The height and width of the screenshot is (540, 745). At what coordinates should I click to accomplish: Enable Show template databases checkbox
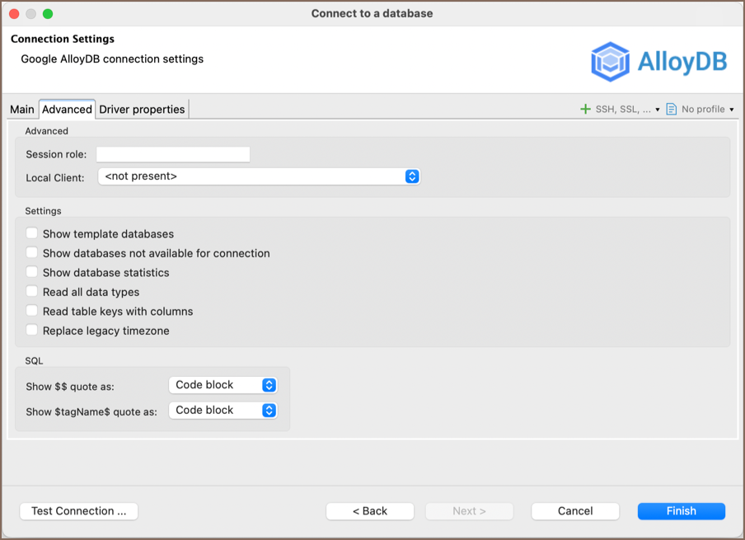(32, 234)
